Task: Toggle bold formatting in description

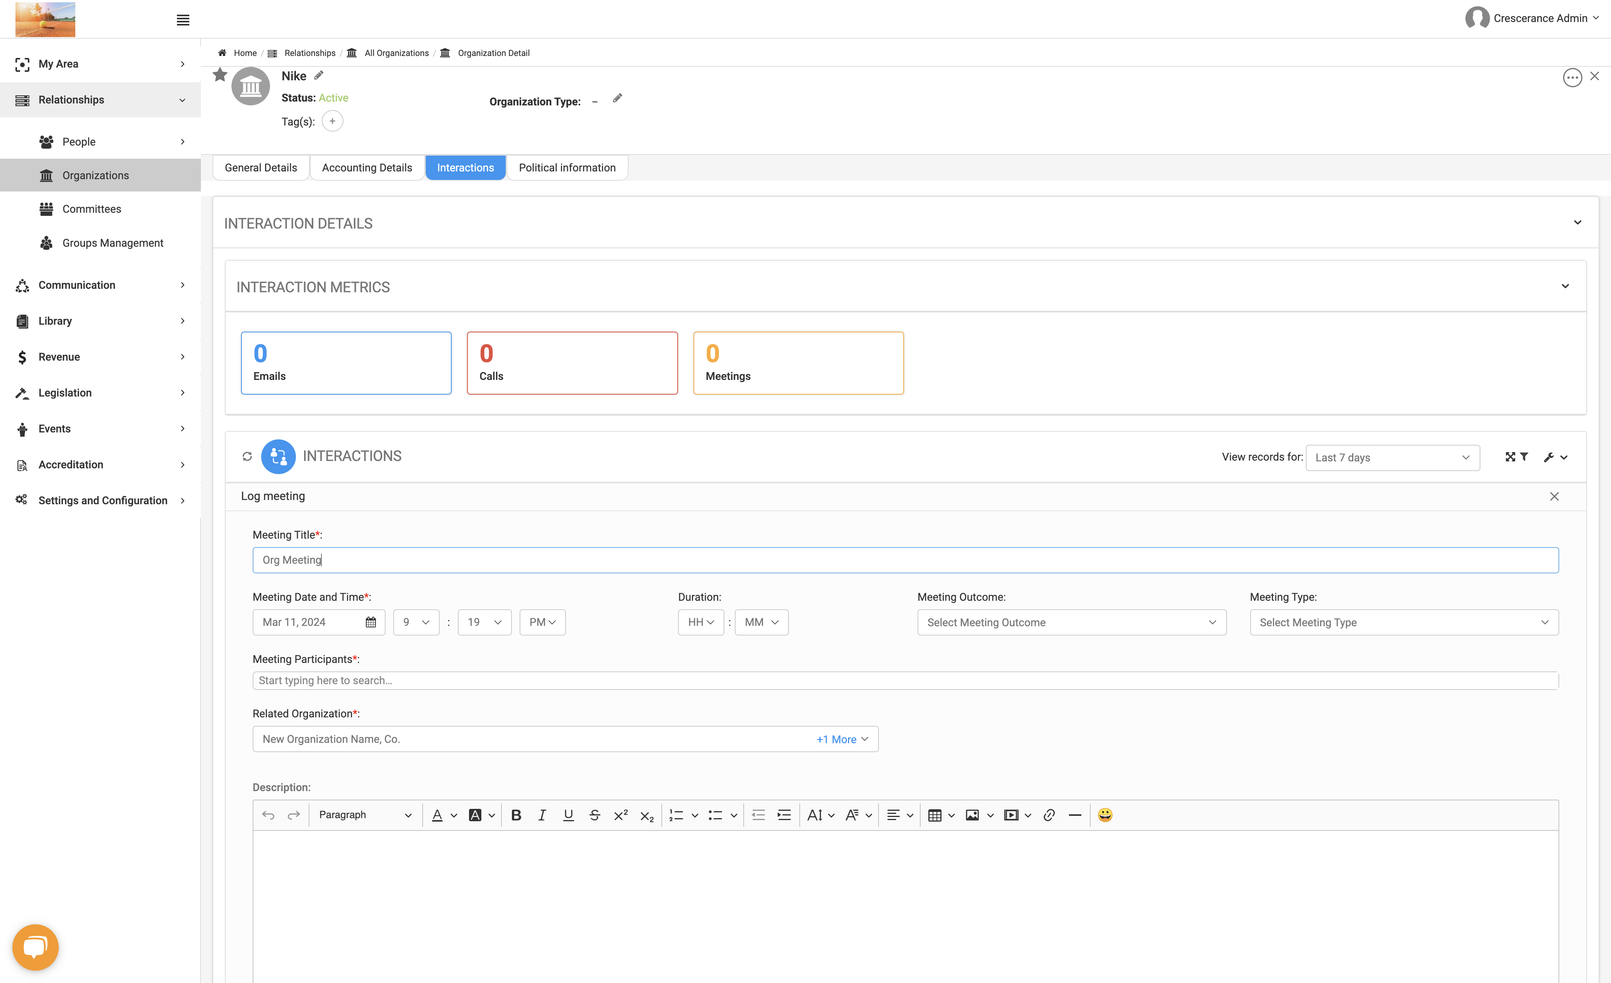Action: [x=516, y=815]
